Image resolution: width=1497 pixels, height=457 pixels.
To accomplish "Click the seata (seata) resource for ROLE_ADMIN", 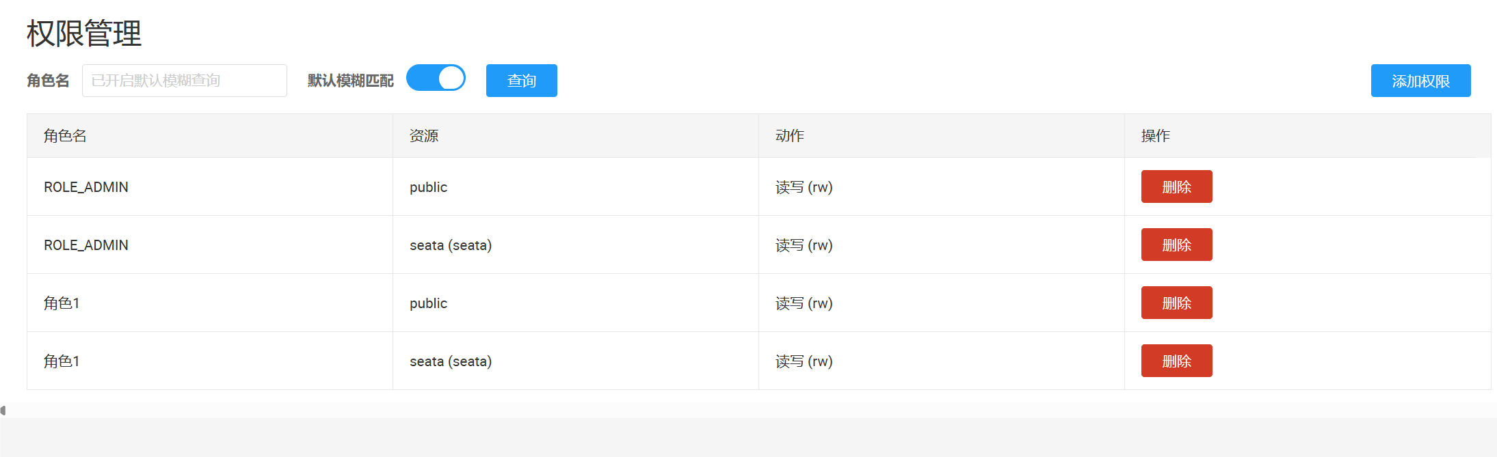I will coord(451,245).
